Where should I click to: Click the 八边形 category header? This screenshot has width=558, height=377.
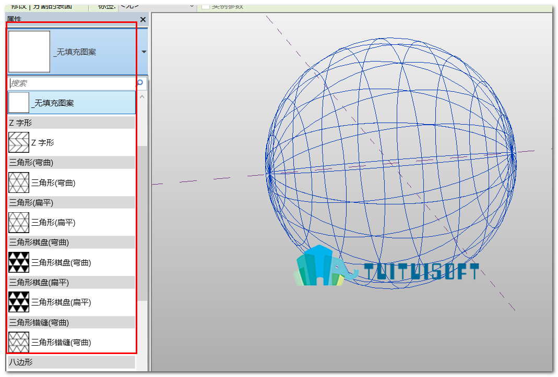[x=71, y=362]
